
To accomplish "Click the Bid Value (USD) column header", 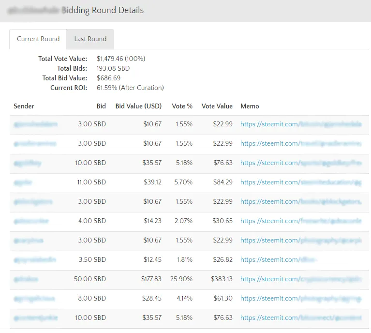I will [138, 106].
